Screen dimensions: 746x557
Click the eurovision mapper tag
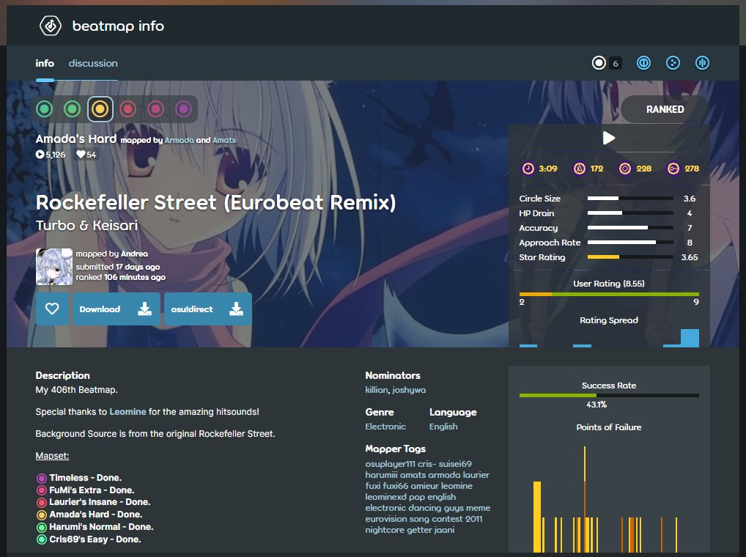(x=385, y=519)
